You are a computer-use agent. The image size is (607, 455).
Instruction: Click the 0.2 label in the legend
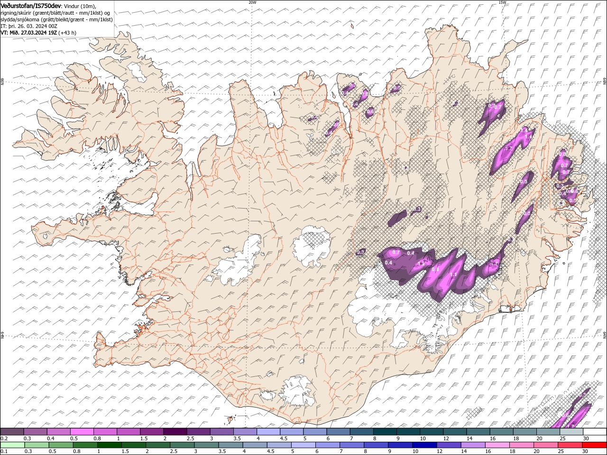coord(4,438)
